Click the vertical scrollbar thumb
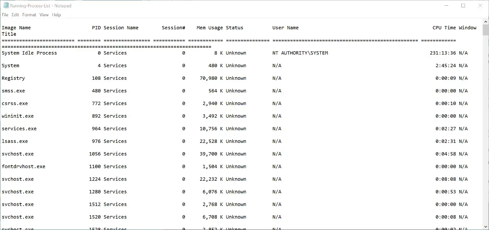The height and width of the screenshot is (230, 489). tap(485, 31)
